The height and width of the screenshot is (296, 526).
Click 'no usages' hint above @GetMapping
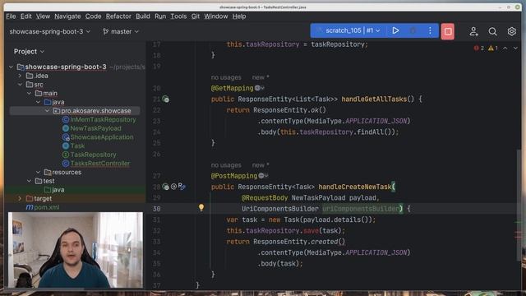coord(226,77)
